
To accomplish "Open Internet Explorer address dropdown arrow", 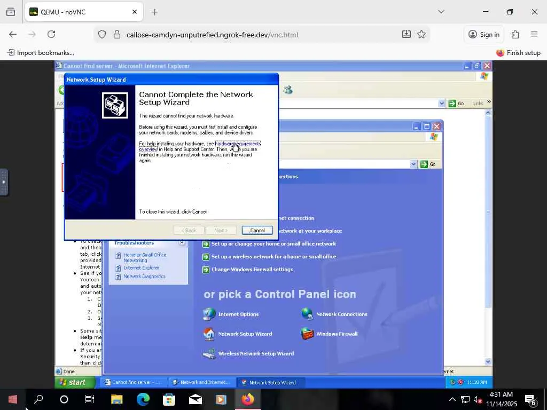I will pyautogui.click(x=442, y=104).
